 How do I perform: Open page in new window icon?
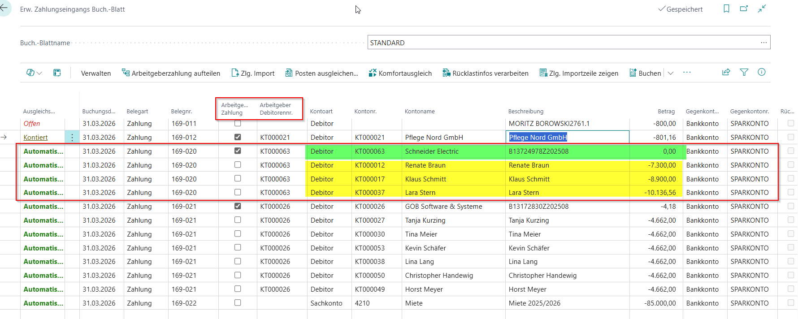pos(744,9)
